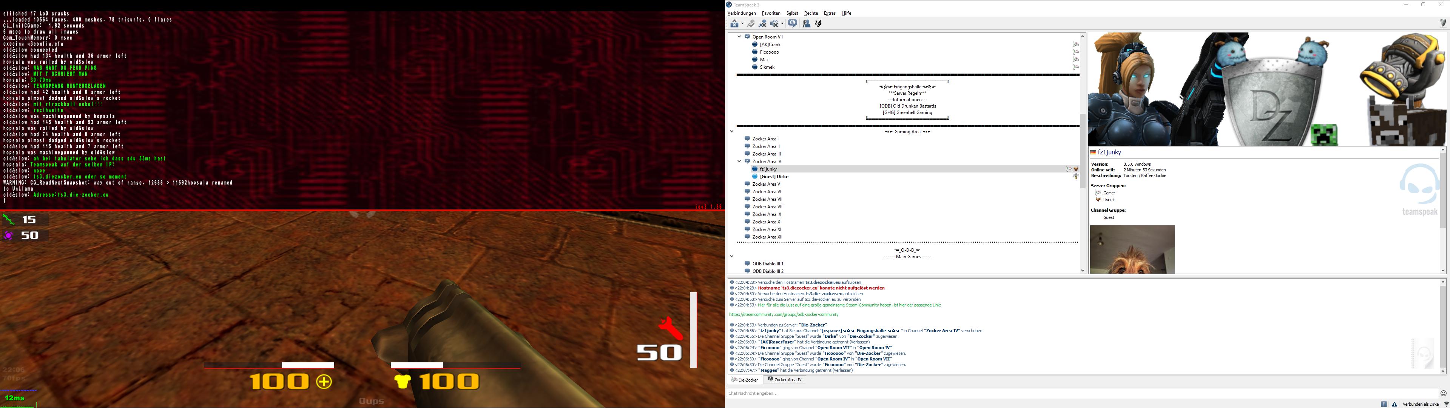The width and height of the screenshot is (1450, 408).
Task: Select user [AK]Crank in Open Room VII
Action: click(770, 45)
